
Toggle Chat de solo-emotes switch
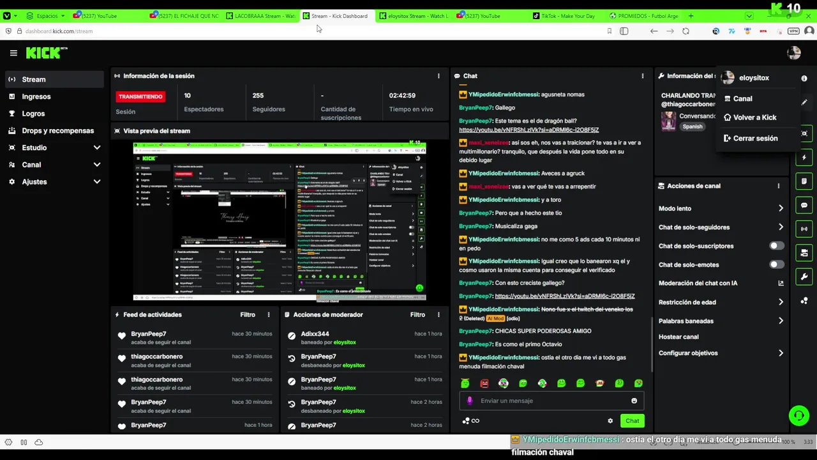click(776, 264)
